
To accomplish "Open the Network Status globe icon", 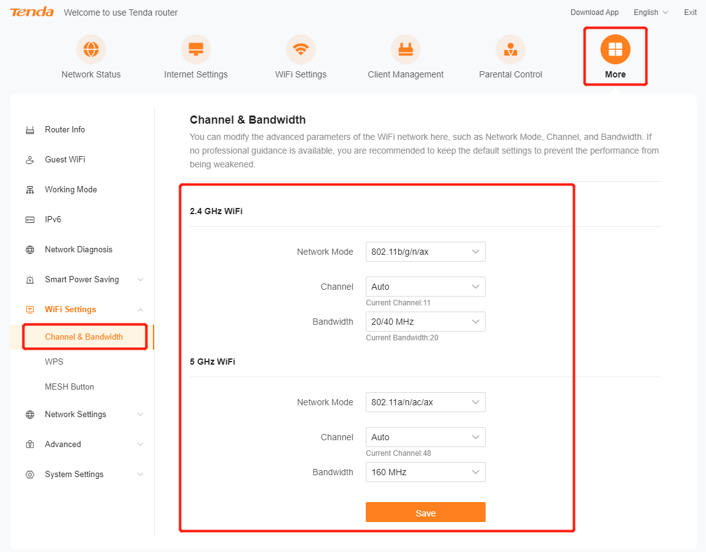I will click(x=91, y=49).
